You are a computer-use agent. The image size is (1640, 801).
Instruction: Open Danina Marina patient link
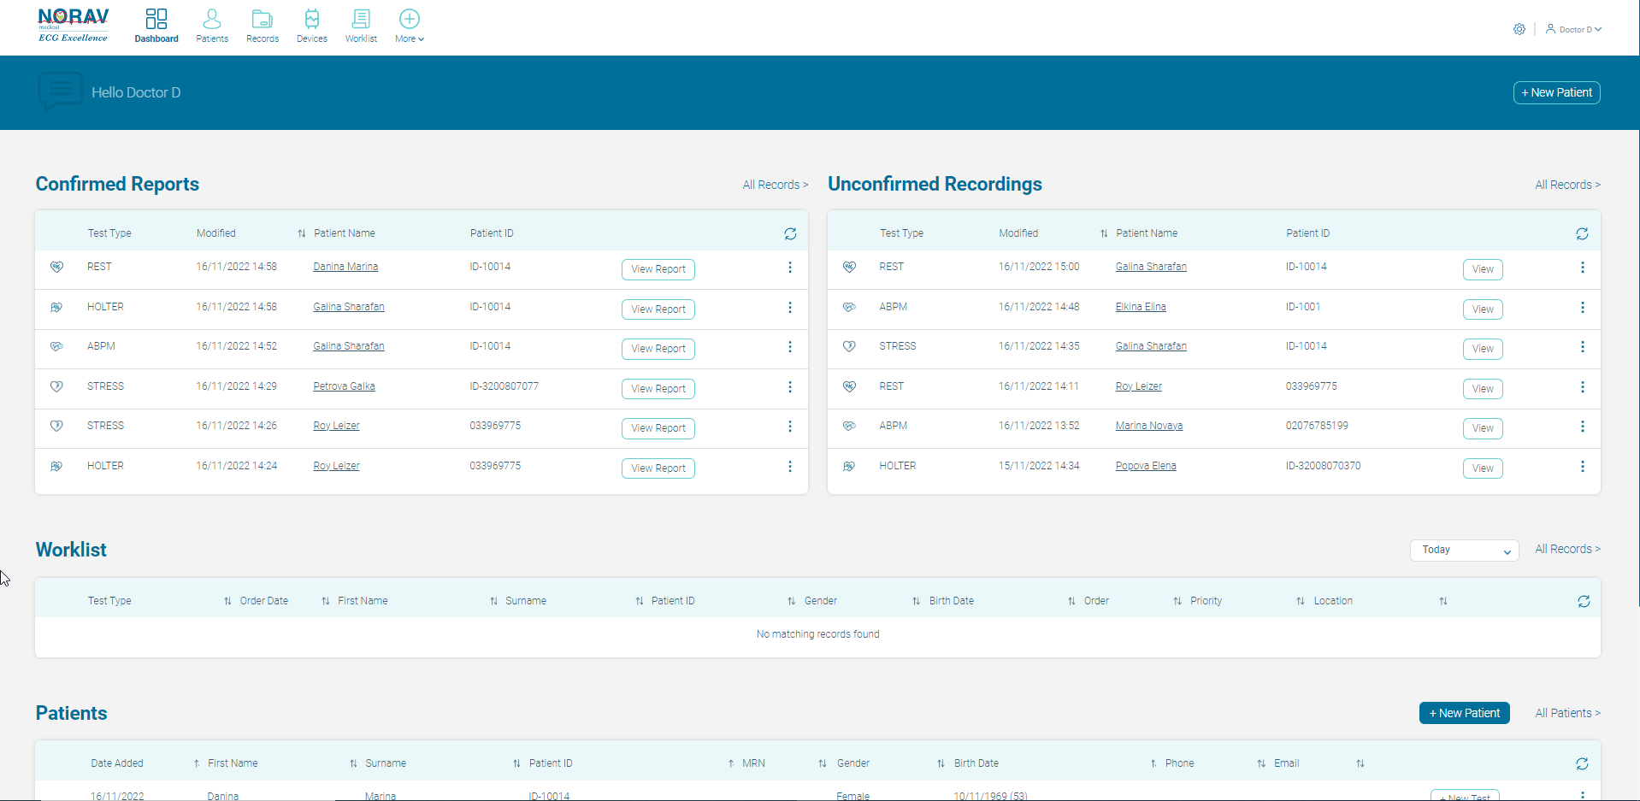pos(345,267)
